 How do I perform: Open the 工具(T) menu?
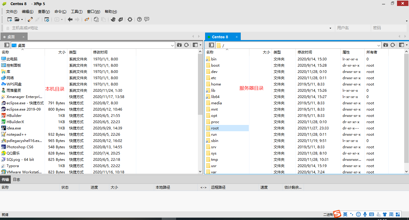click(77, 12)
